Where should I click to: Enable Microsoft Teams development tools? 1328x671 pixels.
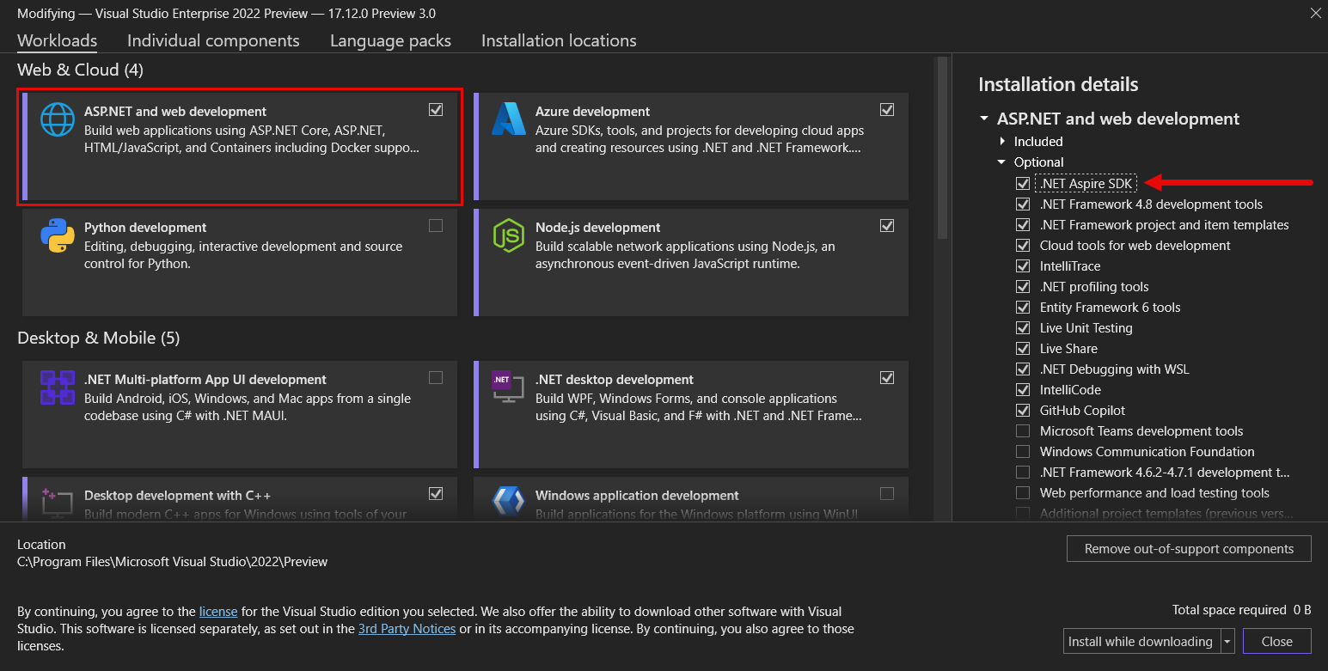(x=1023, y=431)
